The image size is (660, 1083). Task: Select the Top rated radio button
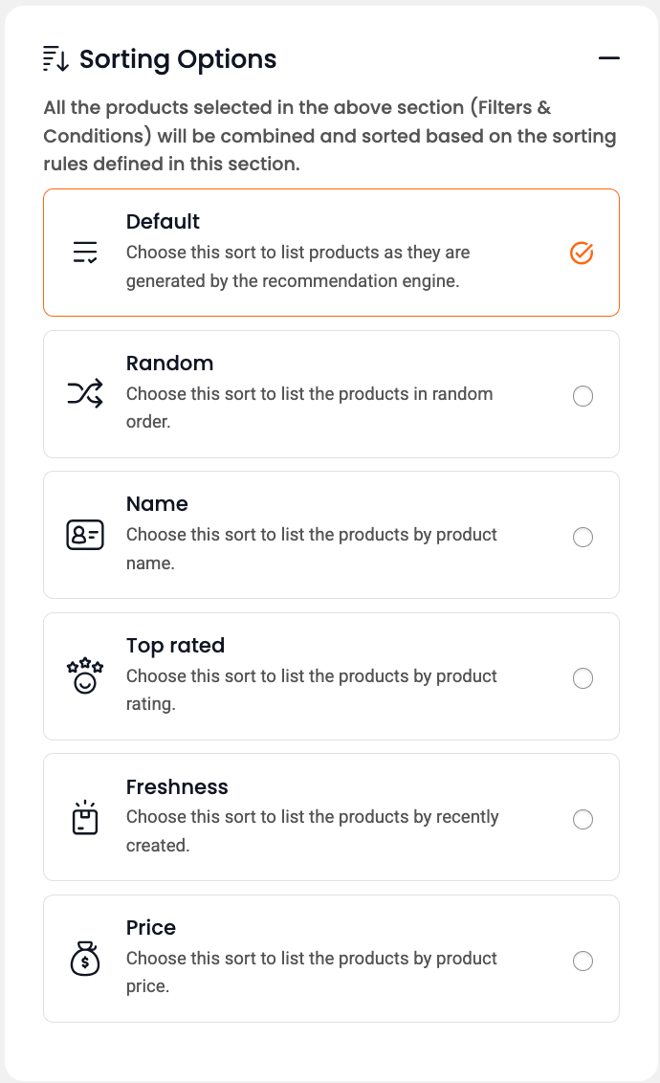[x=583, y=678]
